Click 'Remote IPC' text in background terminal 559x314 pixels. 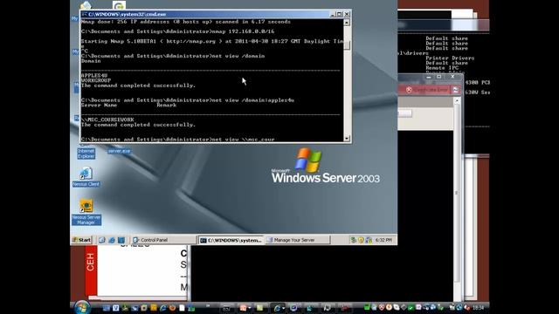coord(442,68)
